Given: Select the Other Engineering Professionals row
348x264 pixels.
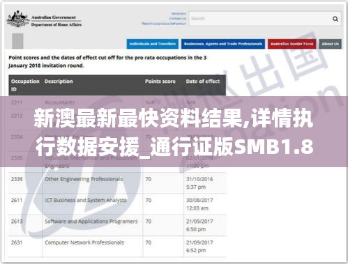Looking at the screenshot, I should point(117,183).
